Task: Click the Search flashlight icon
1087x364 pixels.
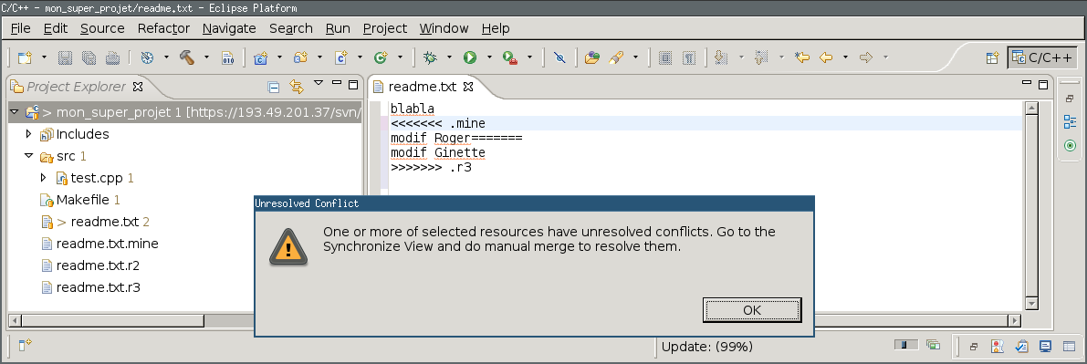Action: pyautogui.click(x=615, y=57)
